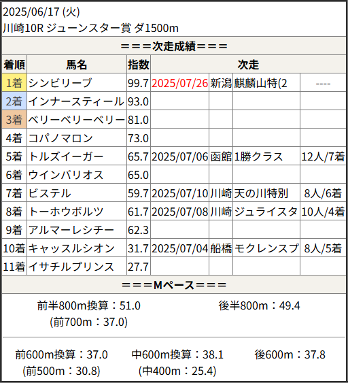Select horse name インナースティール
Image resolution: width=348 pixels, height=383 pixels.
click(76, 101)
